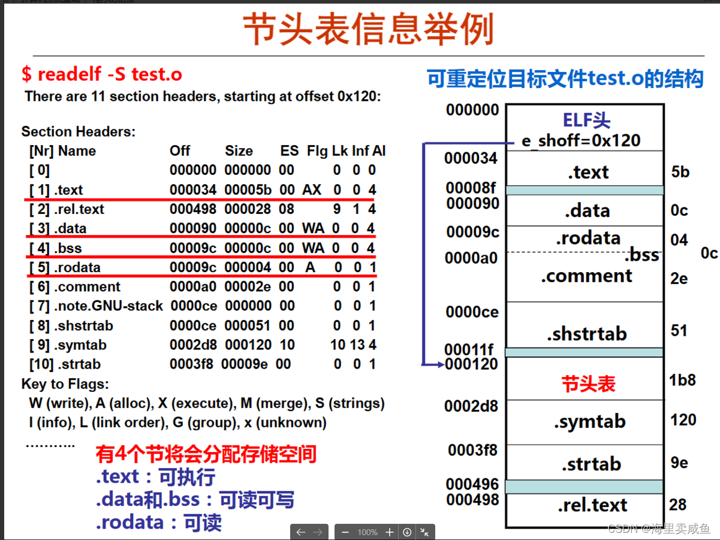
Task: Click the .rodata block in the structure diagram
Action: (585, 239)
